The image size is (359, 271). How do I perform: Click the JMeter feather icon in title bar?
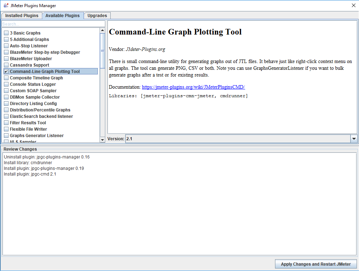click(6, 5)
